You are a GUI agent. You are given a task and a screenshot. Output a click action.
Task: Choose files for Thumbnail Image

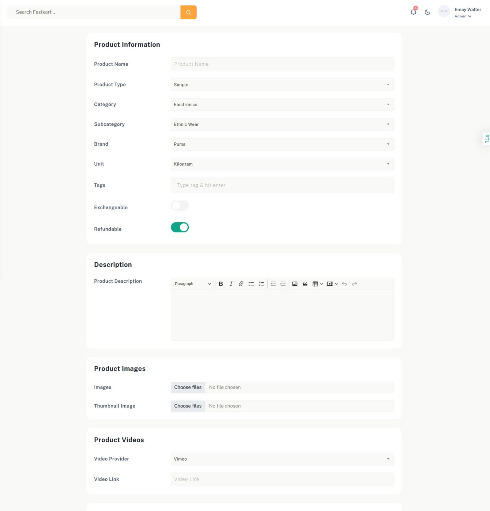[188, 406]
